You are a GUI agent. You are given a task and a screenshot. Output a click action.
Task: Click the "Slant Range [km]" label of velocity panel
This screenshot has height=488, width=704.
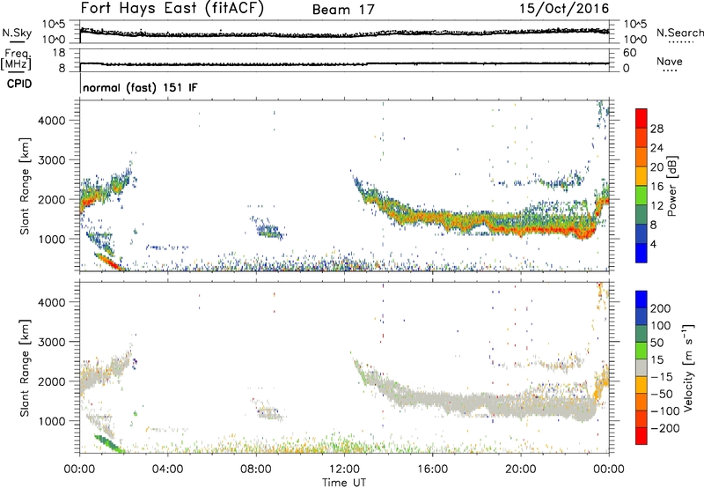pyautogui.click(x=25, y=368)
